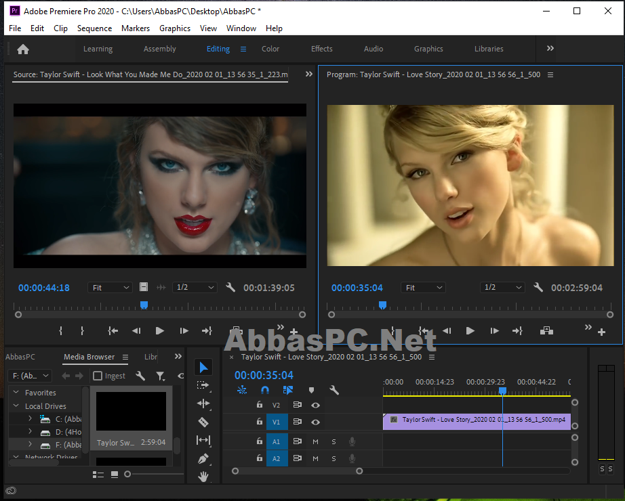
Task: Open the AbbasPC project panel tab
Action: pyautogui.click(x=20, y=357)
